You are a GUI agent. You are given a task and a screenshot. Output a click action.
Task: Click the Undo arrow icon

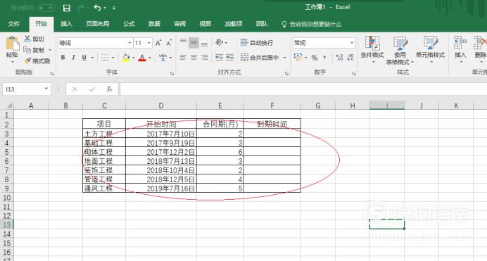tap(98, 8)
